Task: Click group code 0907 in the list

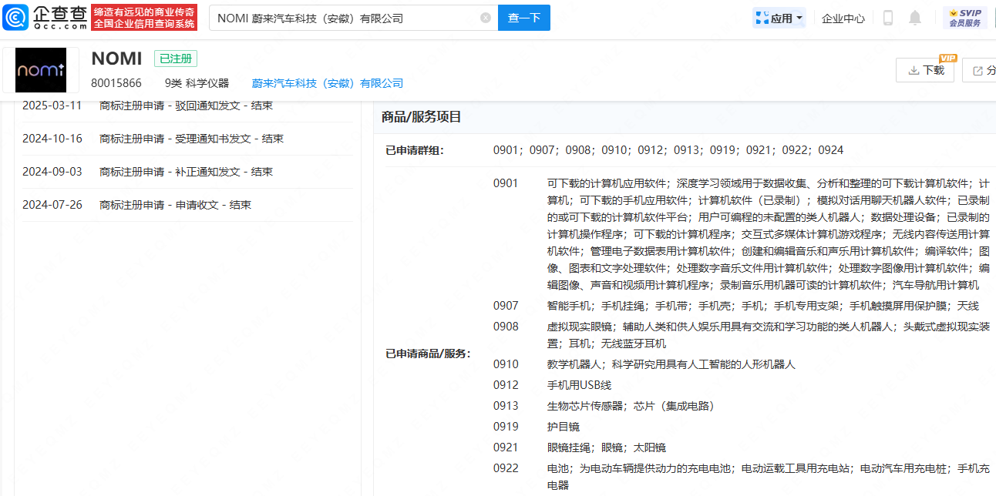Action: 506,306
